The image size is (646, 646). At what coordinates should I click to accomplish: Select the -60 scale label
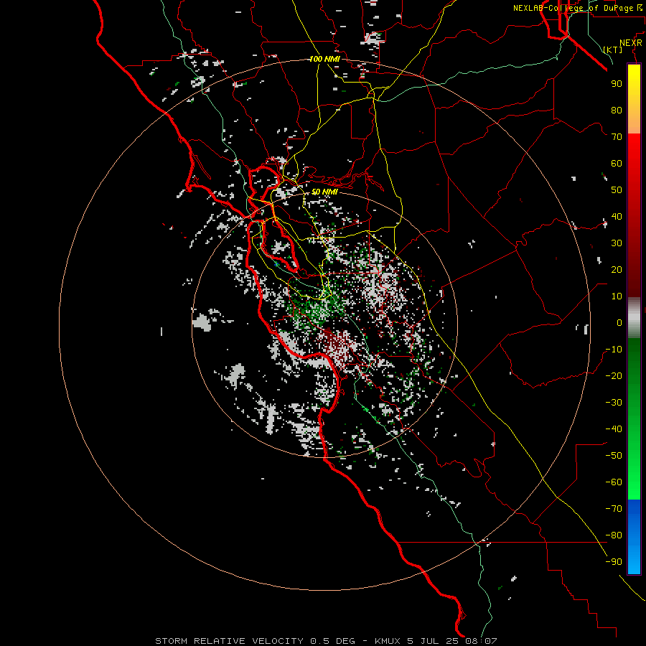tap(614, 482)
